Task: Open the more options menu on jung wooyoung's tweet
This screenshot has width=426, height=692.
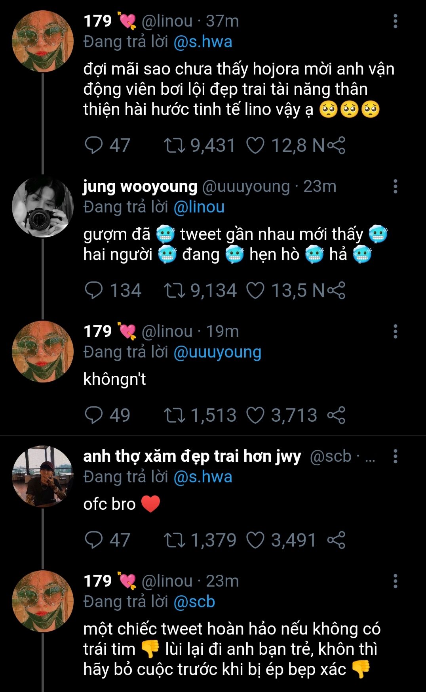Action: coord(395,186)
